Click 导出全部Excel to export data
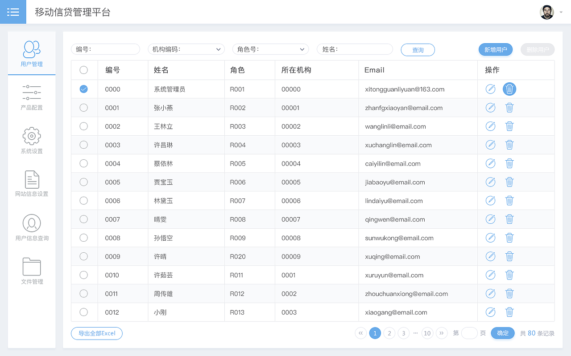The image size is (571, 356). point(97,333)
